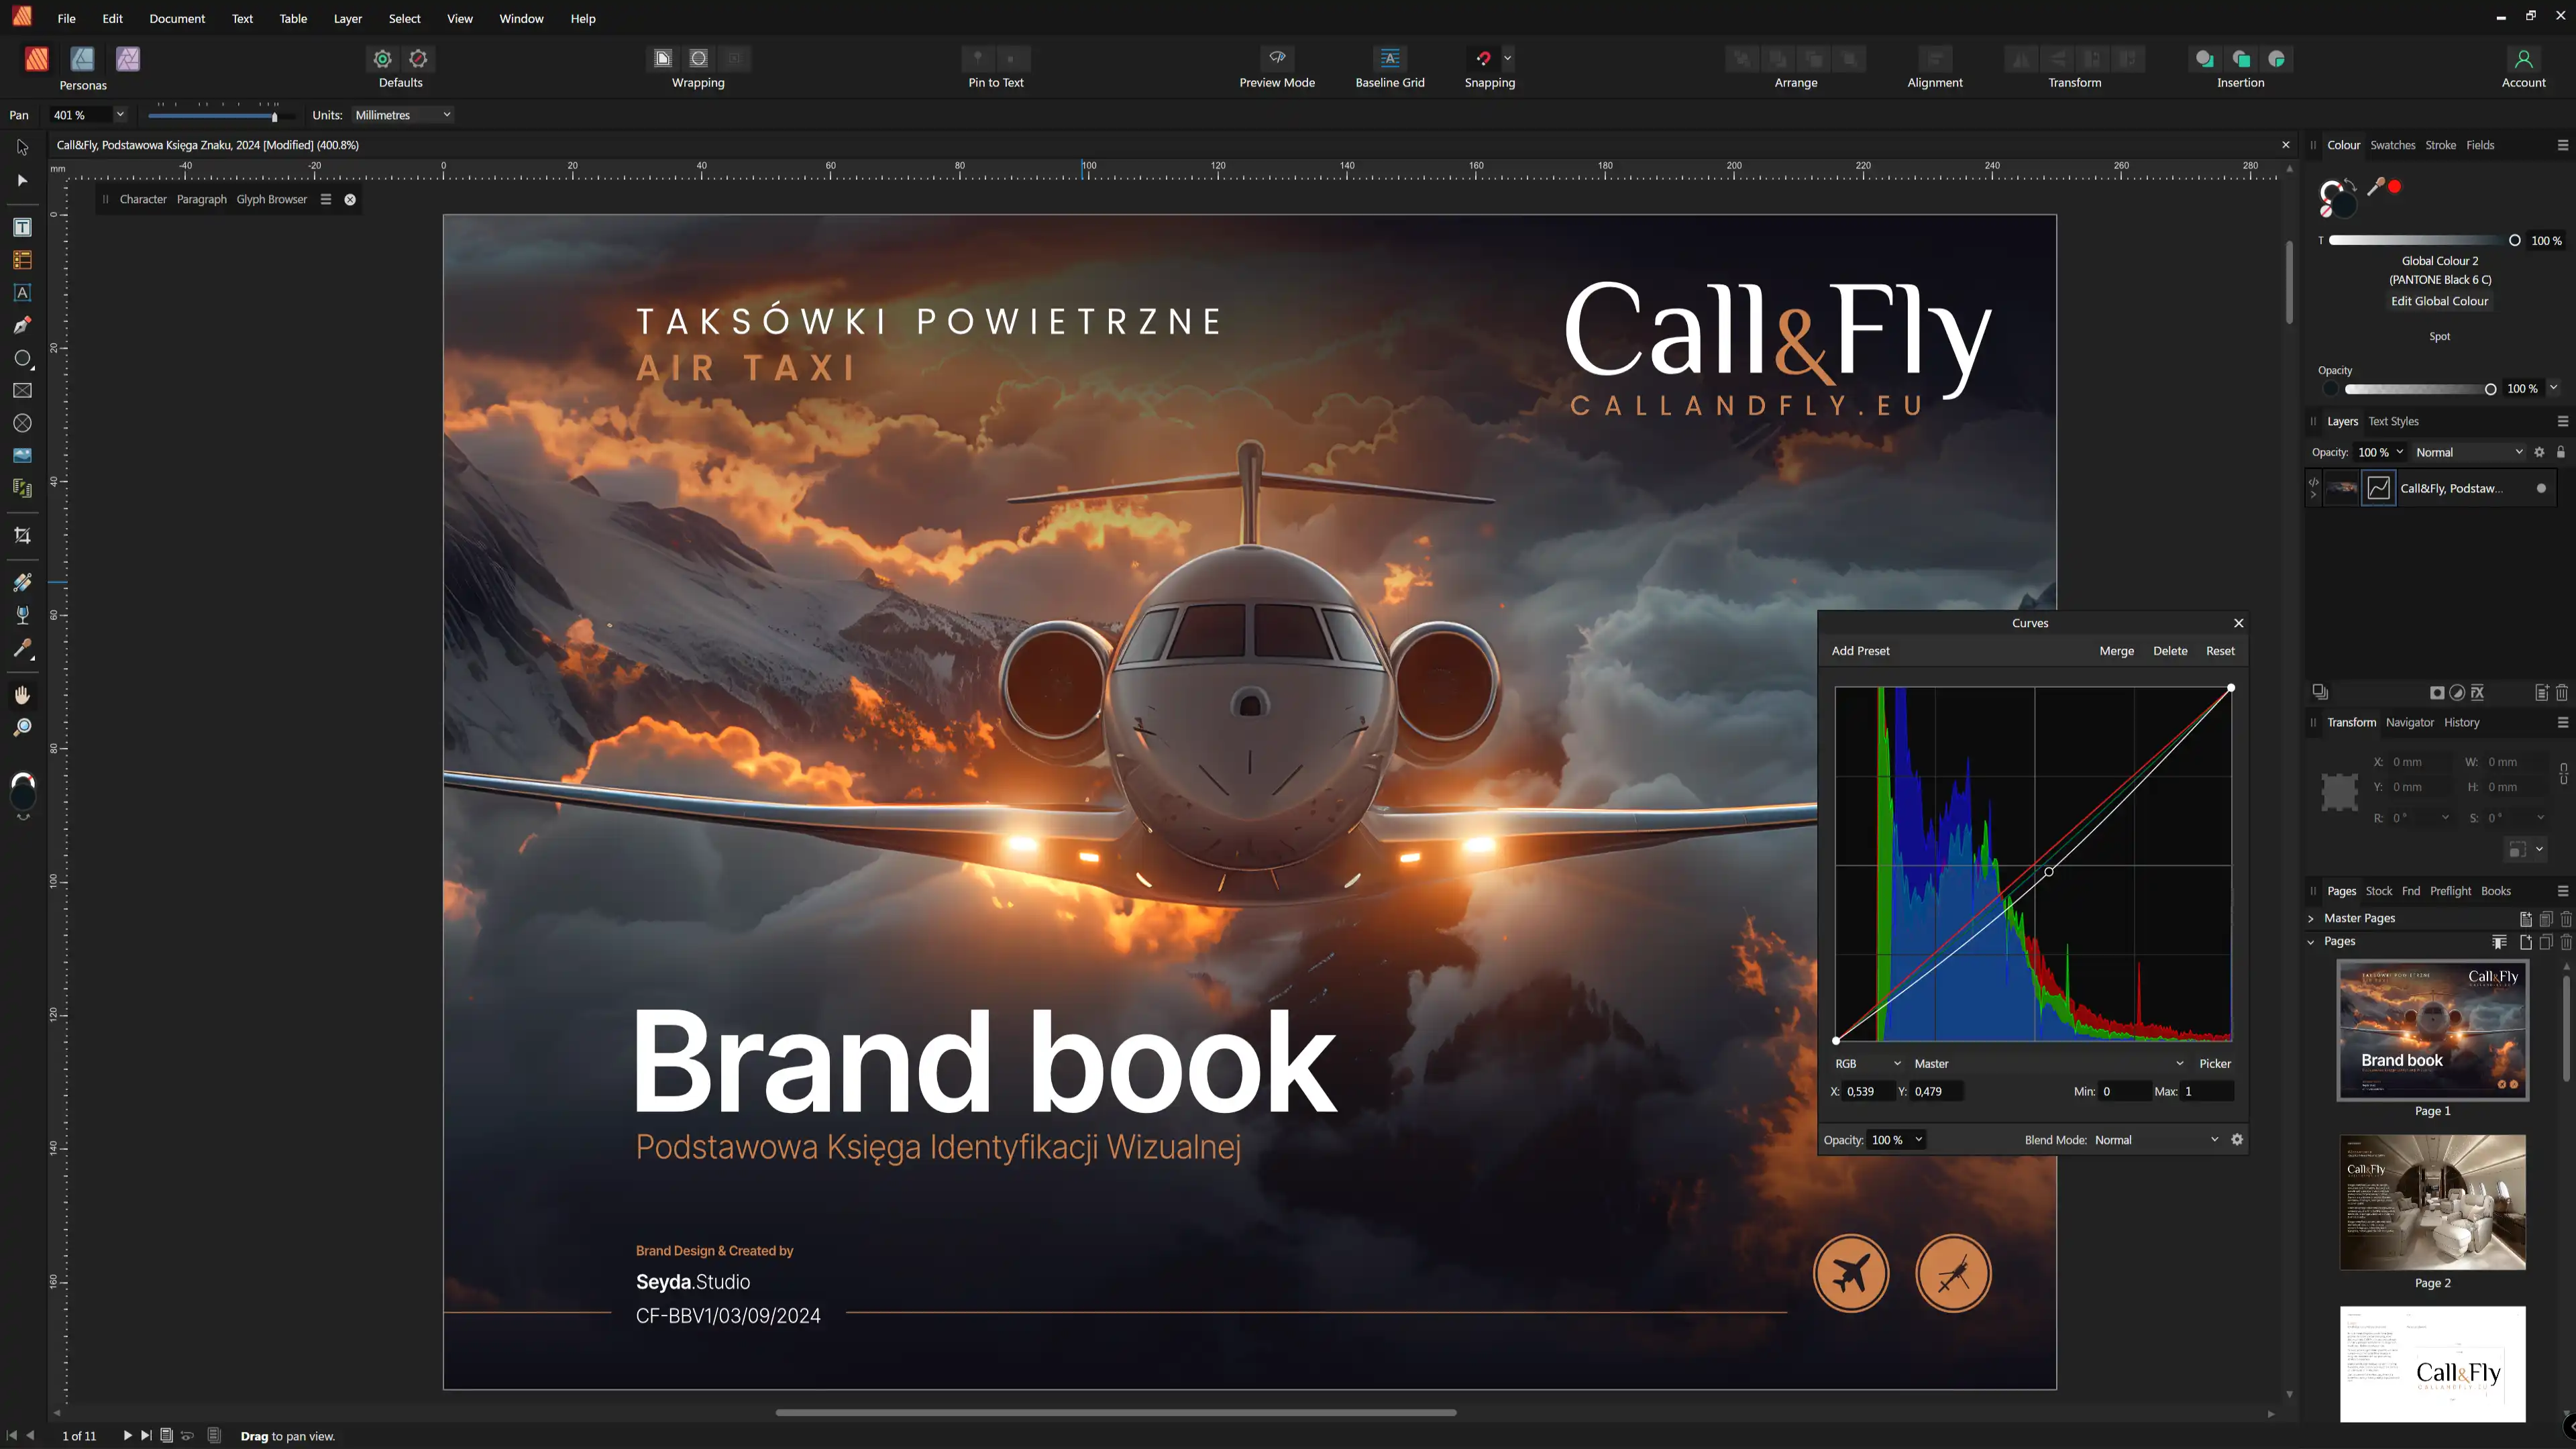Click the colour Opacity slider handle
The height and width of the screenshot is (1449, 2576).
[2490, 389]
